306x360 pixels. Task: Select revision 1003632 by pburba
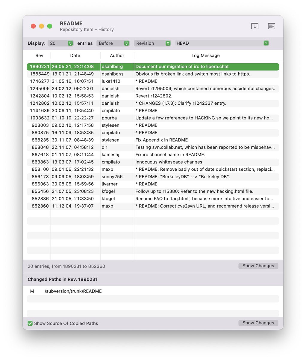coord(153,118)
